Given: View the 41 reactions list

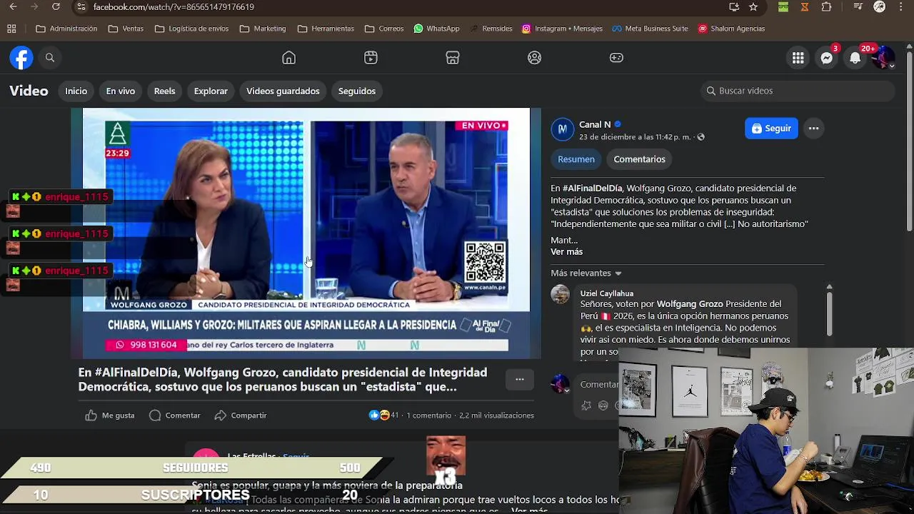Looking at the screenshot, I should (x=384, y=415).
